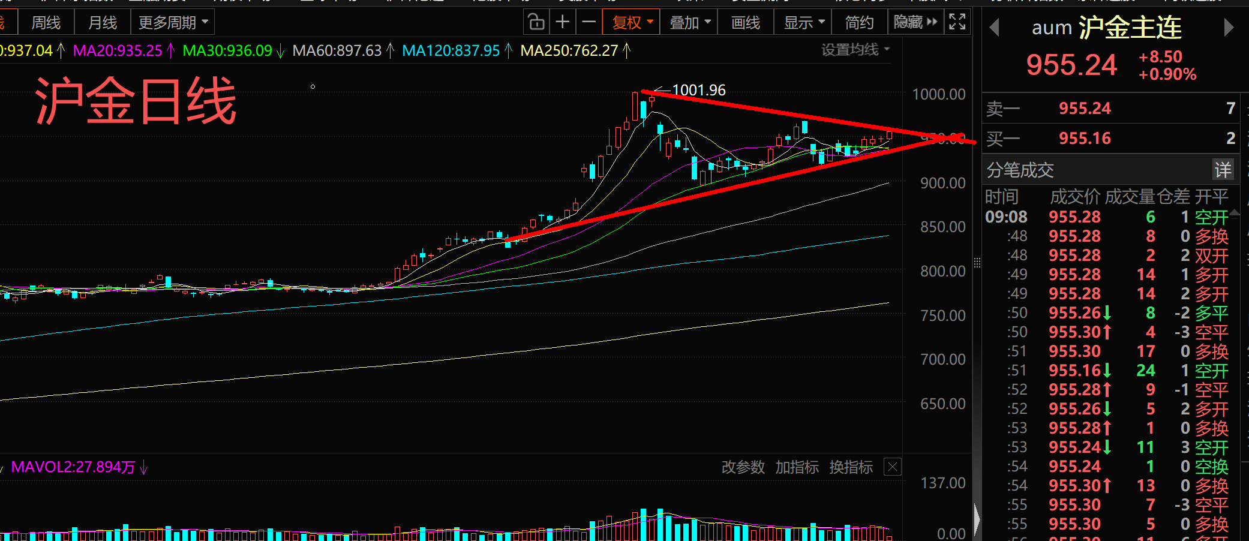Switch to the 月线 monthly tab
Screen dimensions: 1249x541
pyautogui.click(x=103, y=23)
